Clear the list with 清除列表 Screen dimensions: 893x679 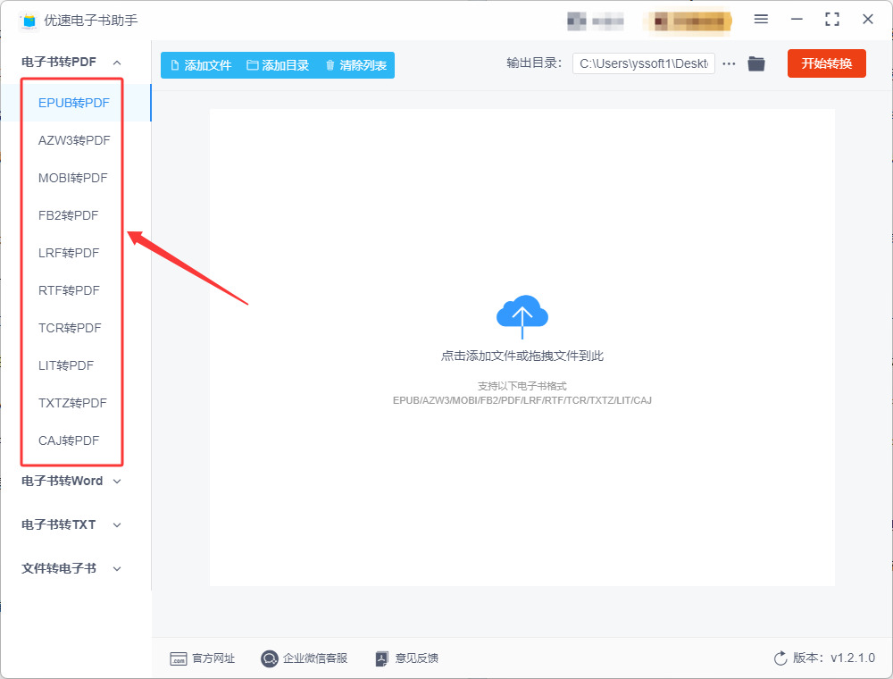click(356, 65)
